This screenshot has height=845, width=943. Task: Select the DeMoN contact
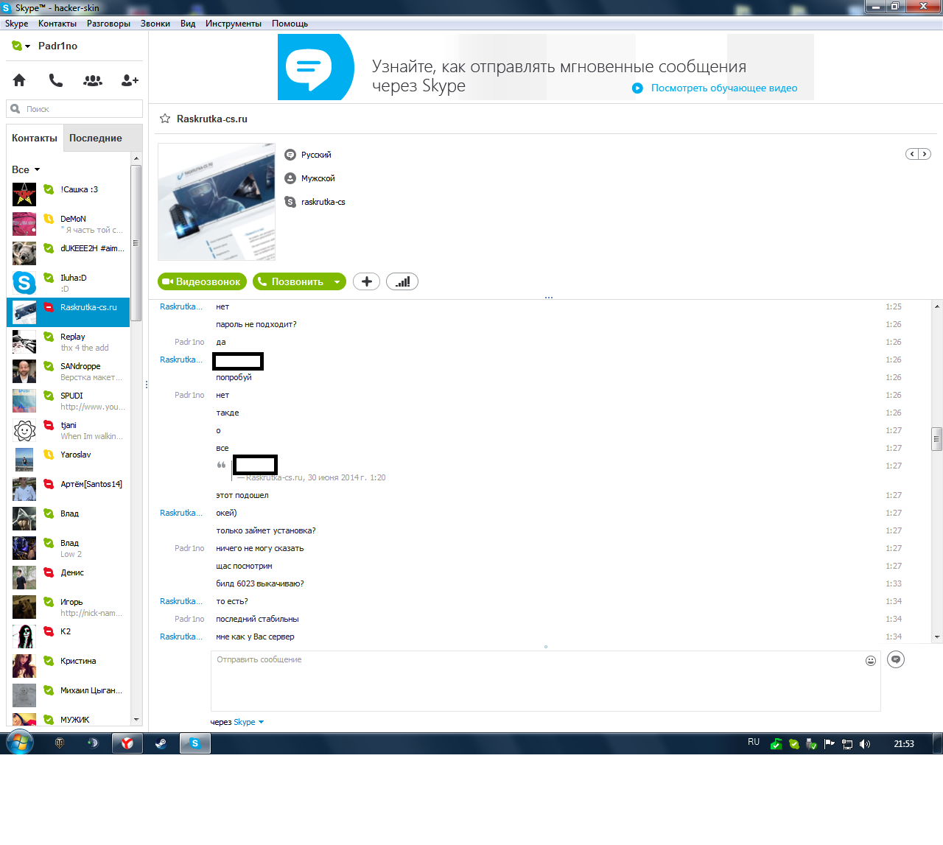click(69, 224)
